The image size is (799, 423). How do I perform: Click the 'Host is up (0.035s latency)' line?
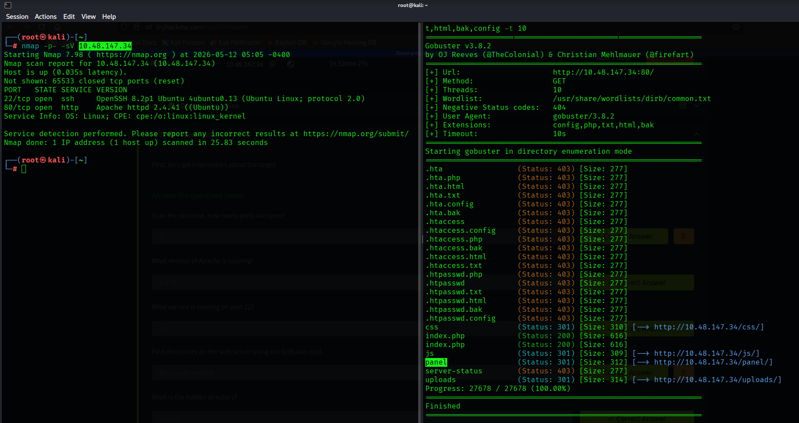[x=66, y=72]
